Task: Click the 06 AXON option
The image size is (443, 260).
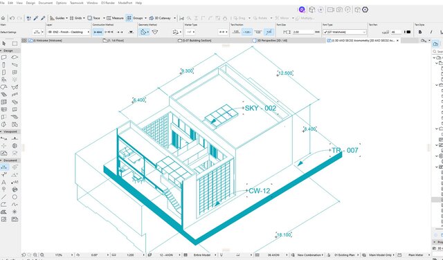Action: click(x=273, y=255)
